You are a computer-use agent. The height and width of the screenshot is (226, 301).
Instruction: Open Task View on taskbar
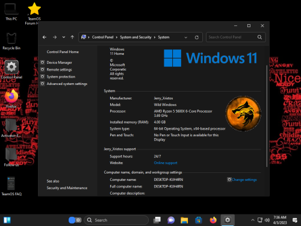coord(157,220)
